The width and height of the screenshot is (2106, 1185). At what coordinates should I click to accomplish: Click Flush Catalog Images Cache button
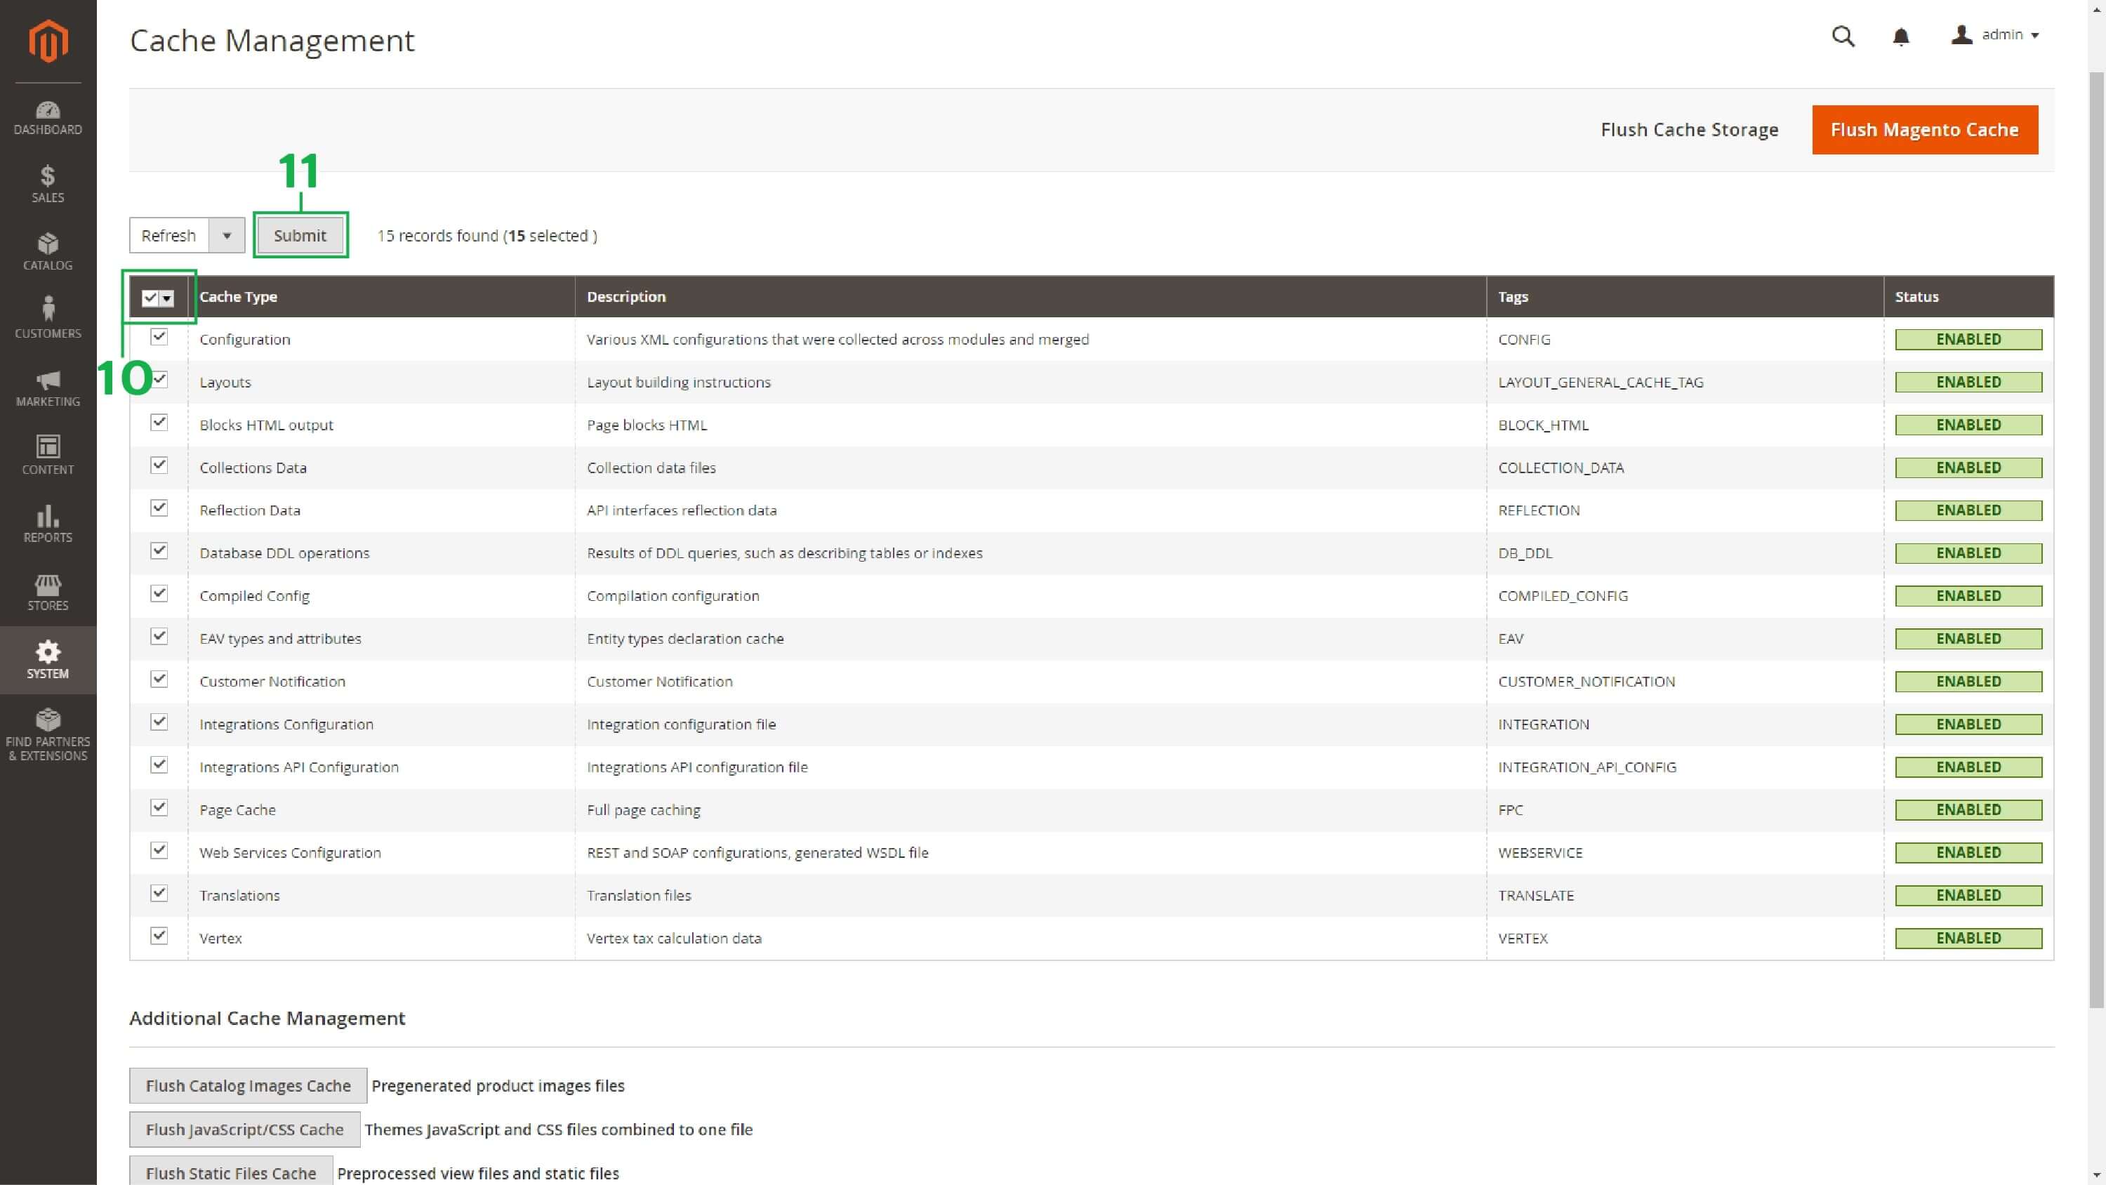pyautogui.click(x=248, y=1085)
